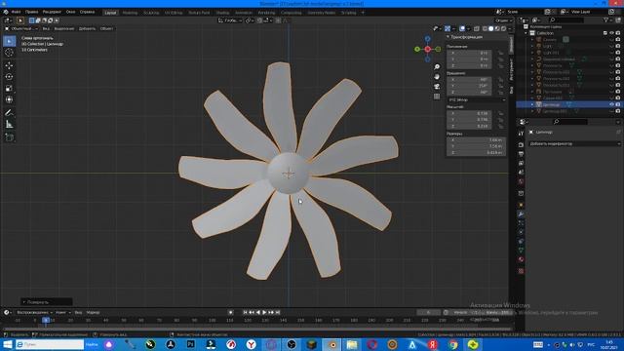
Task: Open Object menu in viewport header
Action: click(106, 28)
